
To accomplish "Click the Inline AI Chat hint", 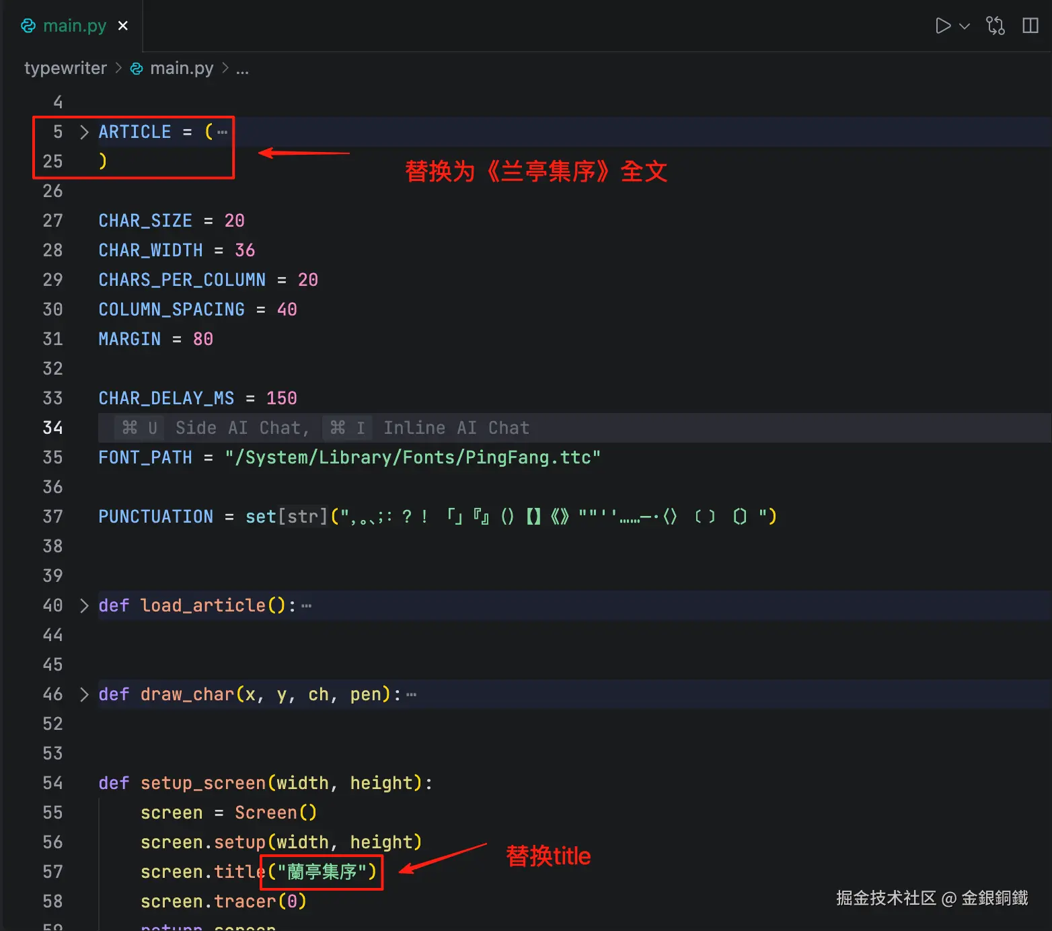I will coord(426,428).
